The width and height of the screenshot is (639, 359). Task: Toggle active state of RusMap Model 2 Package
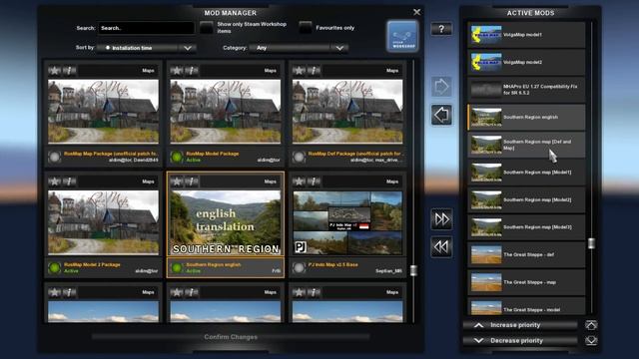click(x=54, y=267)
